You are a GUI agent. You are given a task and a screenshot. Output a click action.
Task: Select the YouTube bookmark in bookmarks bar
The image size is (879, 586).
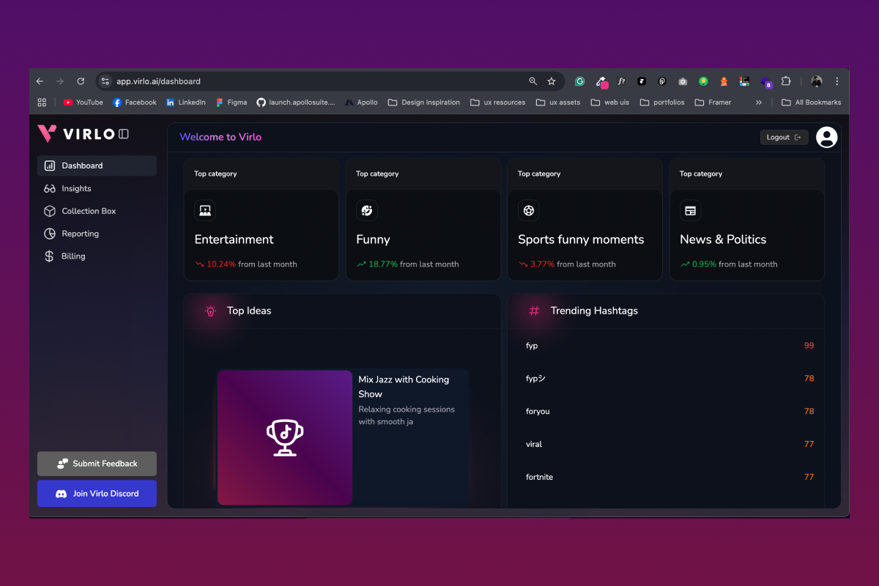pos(82,102)
